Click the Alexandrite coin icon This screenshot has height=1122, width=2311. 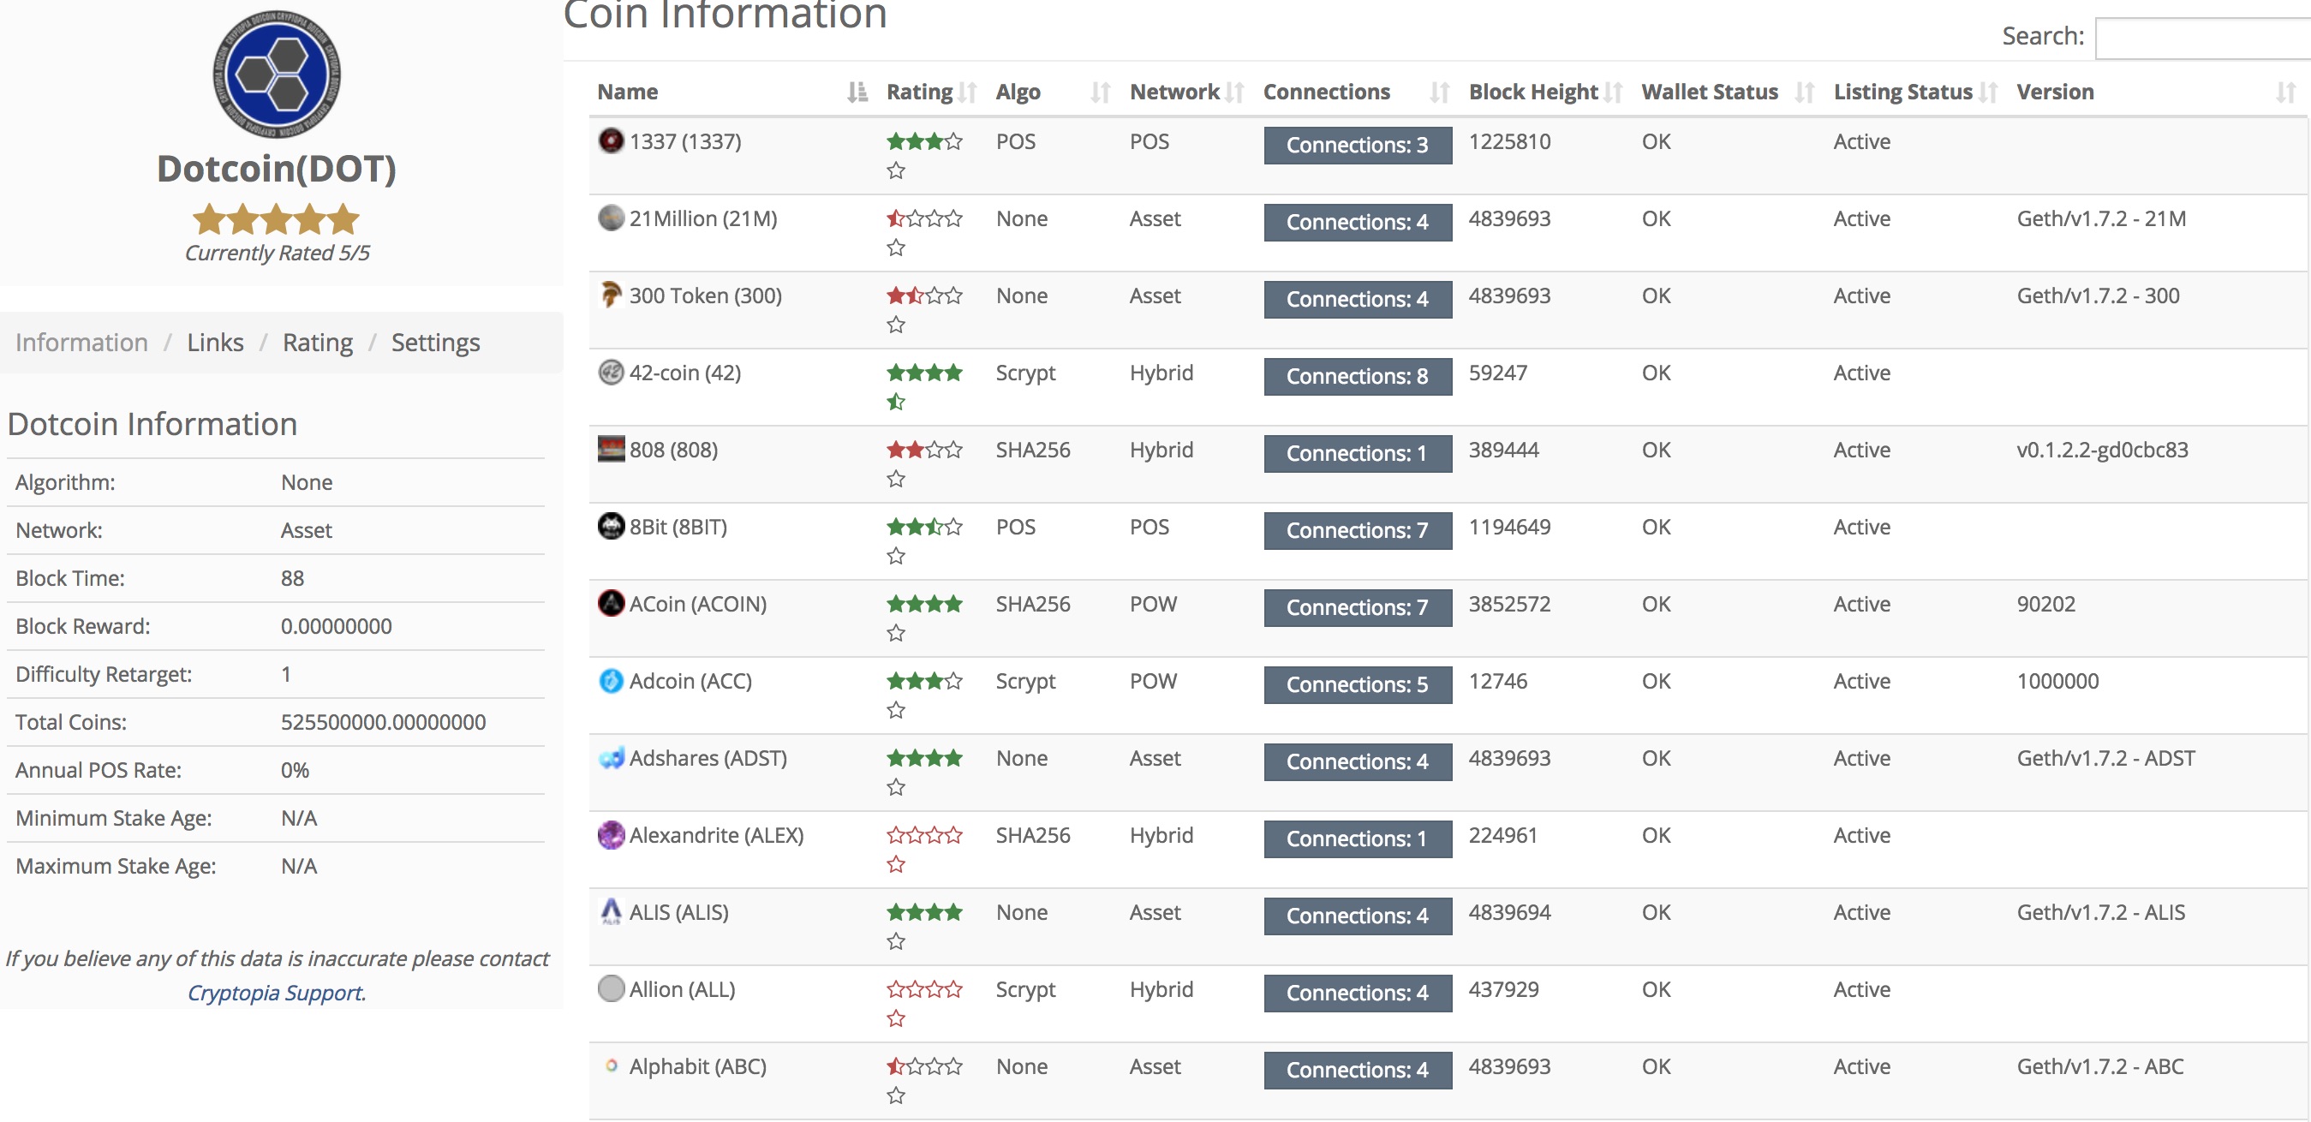611,835
